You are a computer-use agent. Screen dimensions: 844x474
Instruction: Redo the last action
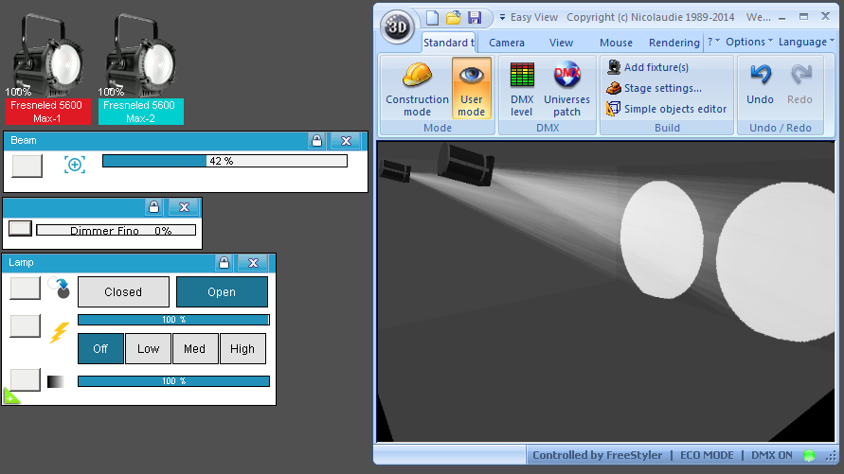[799, 85]
